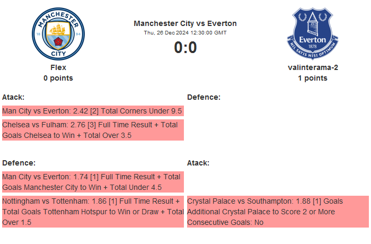
Task: Click Flex's 0 points label
Action: click(x=58, y=78)
